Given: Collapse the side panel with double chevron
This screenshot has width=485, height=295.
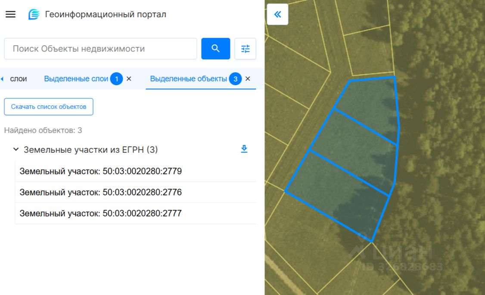Looking at the screenshot, I should [277, 14].
